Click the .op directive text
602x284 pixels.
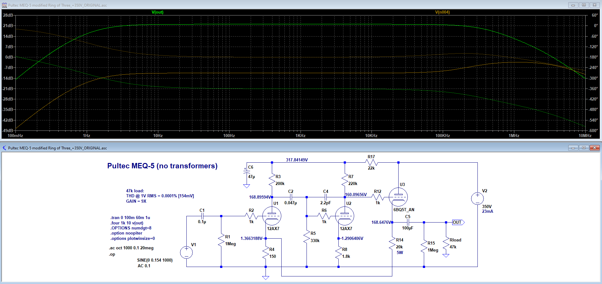(x=112, y=254)
